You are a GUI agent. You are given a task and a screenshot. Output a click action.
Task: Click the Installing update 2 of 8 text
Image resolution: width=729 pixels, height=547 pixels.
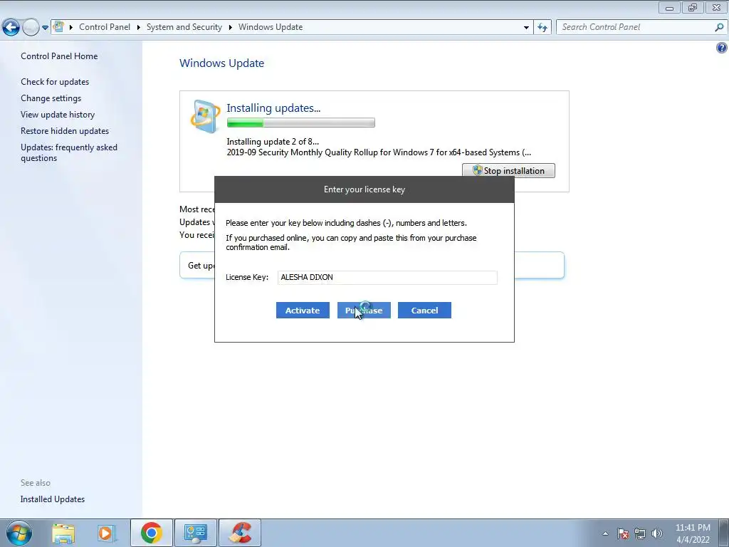273,142
